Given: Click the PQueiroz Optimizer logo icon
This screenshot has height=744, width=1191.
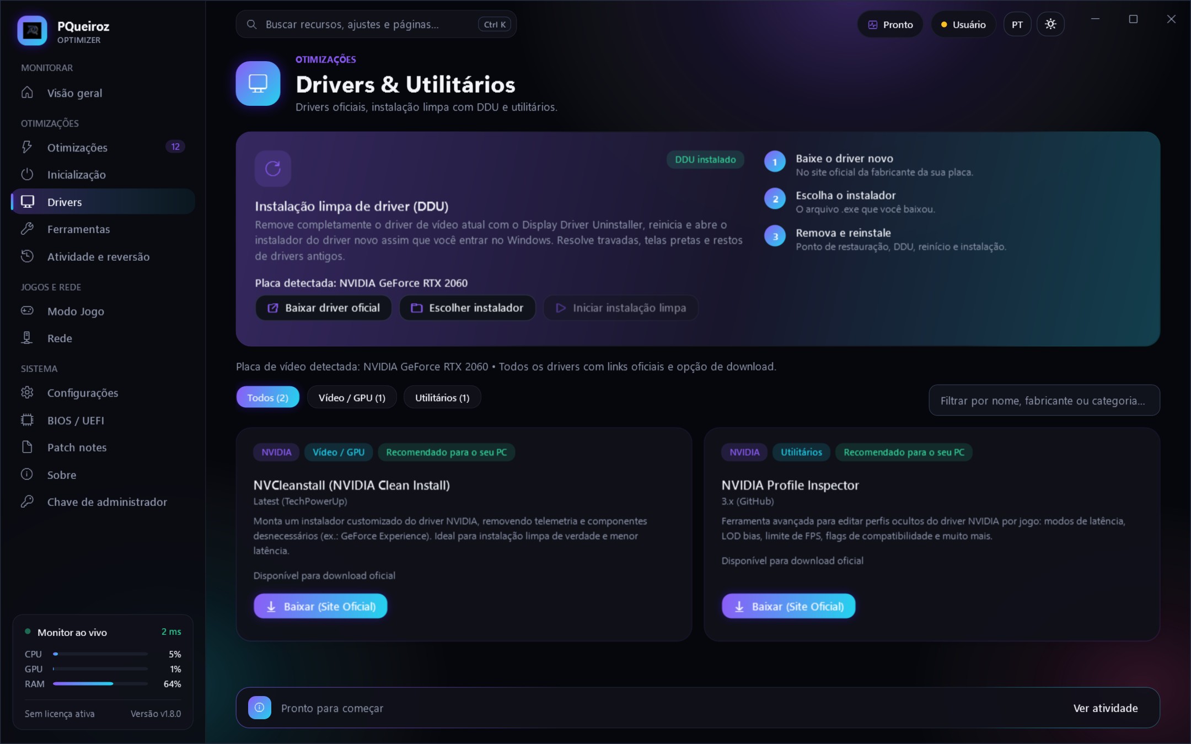Looking at the screenshot, I should [32, 30].
